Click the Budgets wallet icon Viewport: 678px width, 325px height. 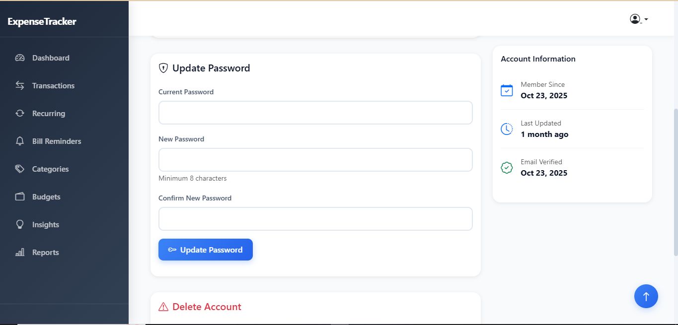[20, 196]
